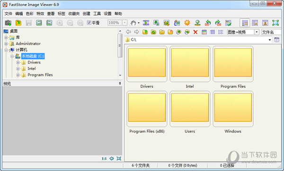
Task: Select Program Files in the folder tree
Action: coord(40,75)
